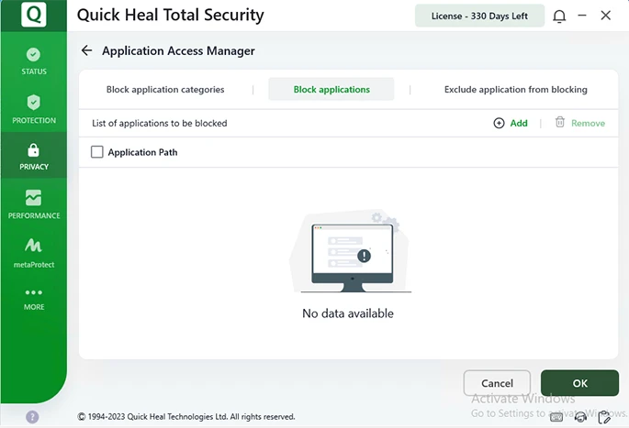Open the Status section in sidebar
This screenshot has width=629, height=428.
click(34, 61)
